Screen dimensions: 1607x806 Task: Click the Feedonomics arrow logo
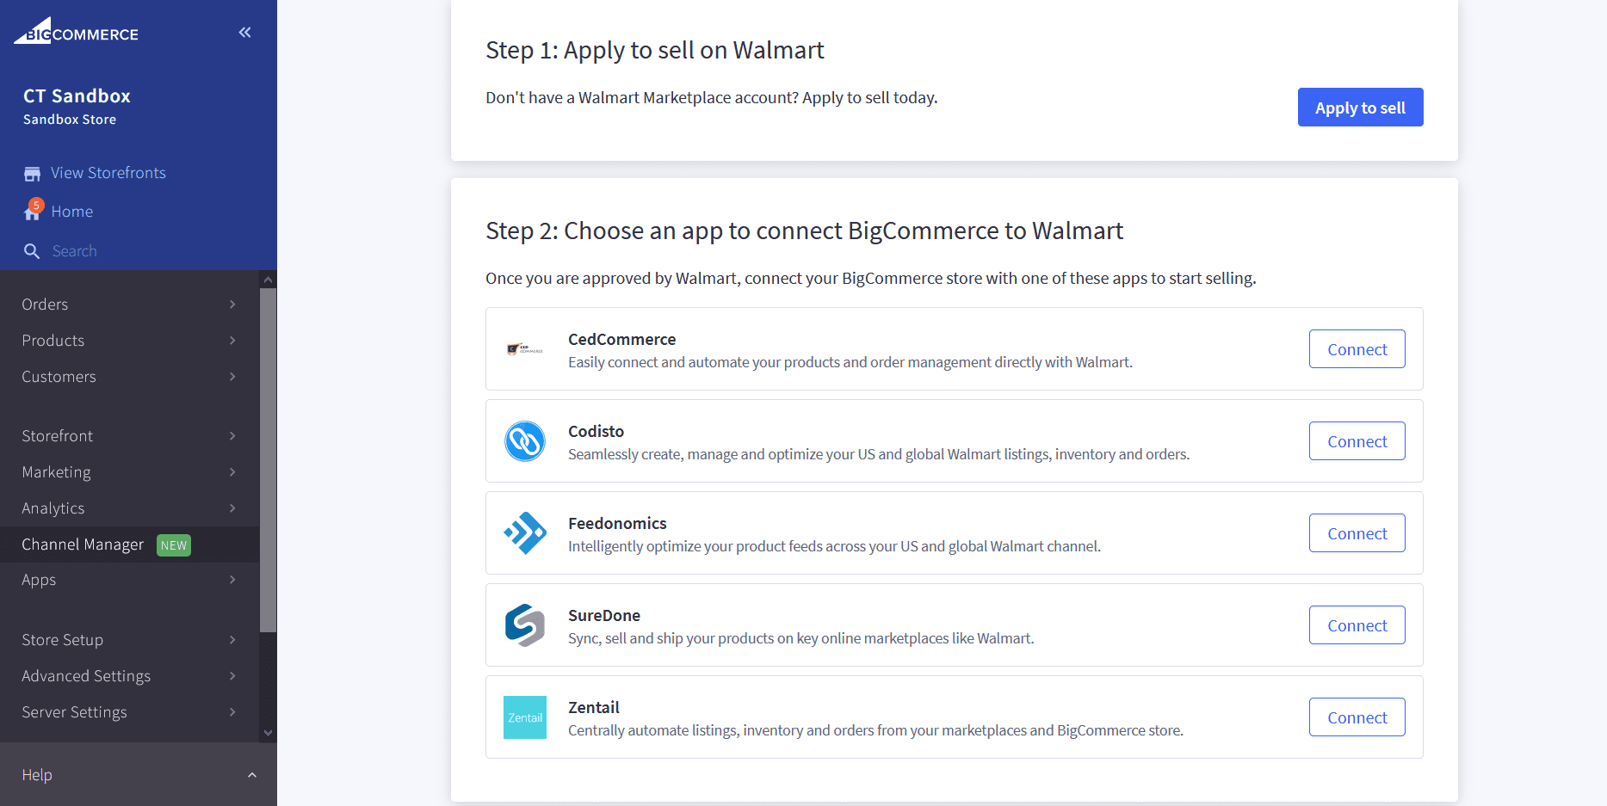pyautogui.click(x=525, y=532)
